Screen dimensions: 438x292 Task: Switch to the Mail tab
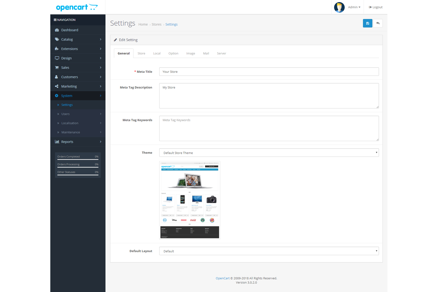(x=206, y=53)
